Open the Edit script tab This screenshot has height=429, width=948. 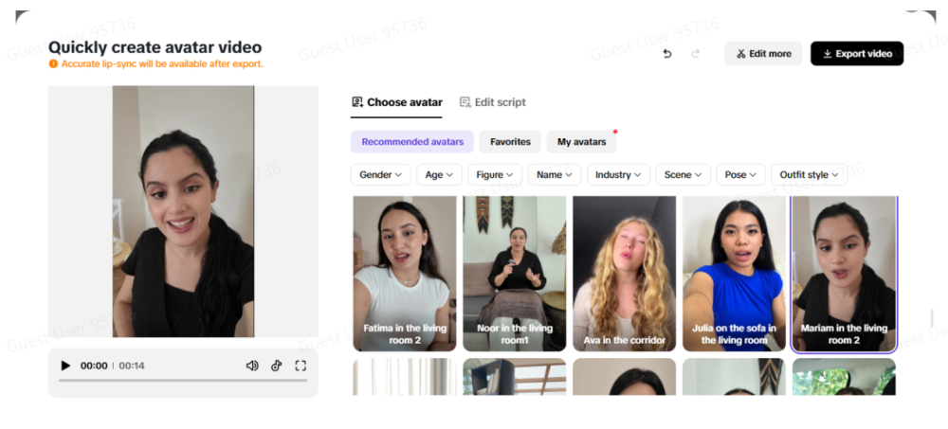[492, 102]
